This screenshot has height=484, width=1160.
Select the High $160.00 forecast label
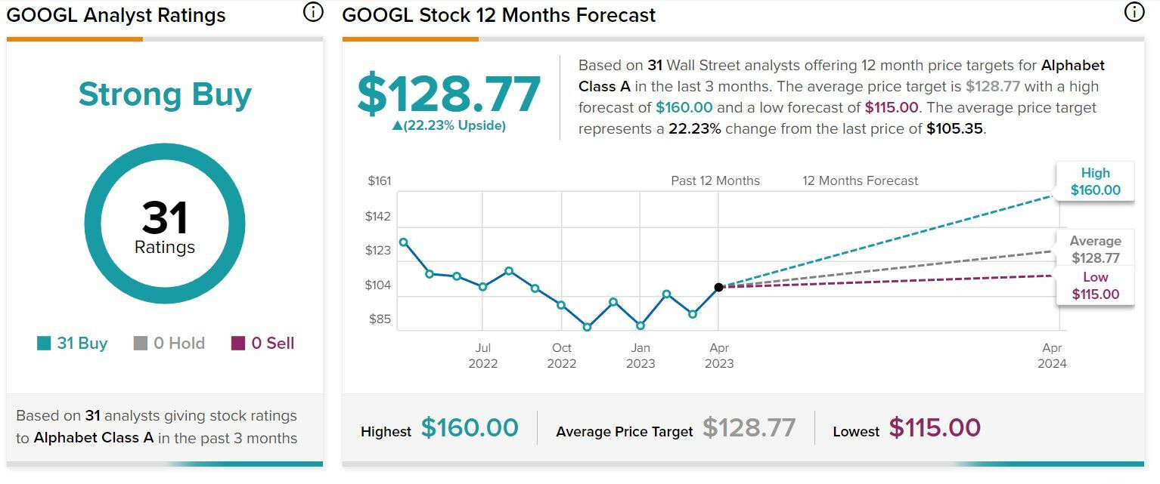point(1095,181)
